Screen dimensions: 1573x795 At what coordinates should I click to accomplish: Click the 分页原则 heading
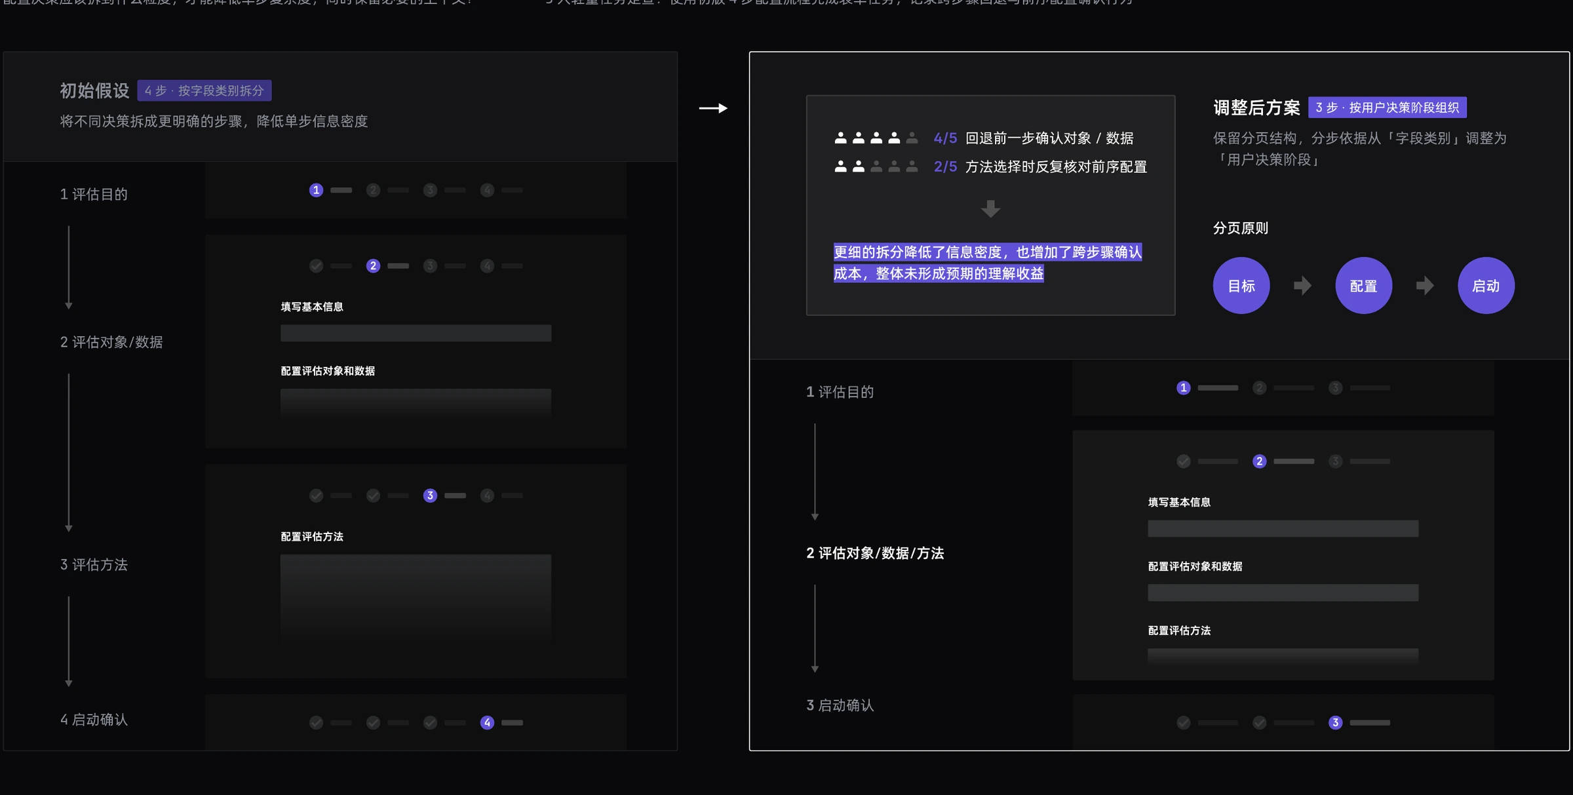(x=1241, y=228)
